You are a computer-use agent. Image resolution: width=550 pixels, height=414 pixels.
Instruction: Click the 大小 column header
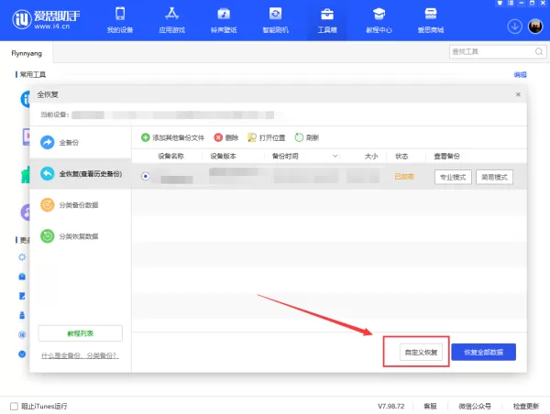(371, 156)
